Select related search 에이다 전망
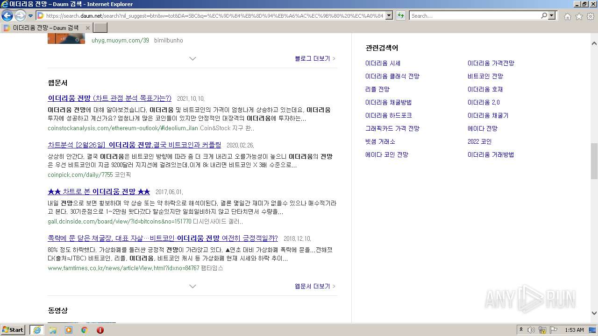The width and height of the screenshot is (598, 336). (x=483, y=128)
